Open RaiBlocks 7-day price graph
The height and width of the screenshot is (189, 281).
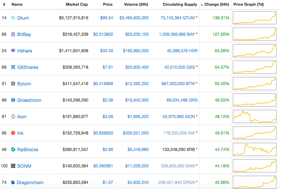click(254, 149)
